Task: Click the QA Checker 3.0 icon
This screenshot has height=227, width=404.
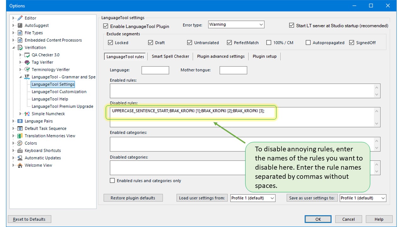Action: 27,55
